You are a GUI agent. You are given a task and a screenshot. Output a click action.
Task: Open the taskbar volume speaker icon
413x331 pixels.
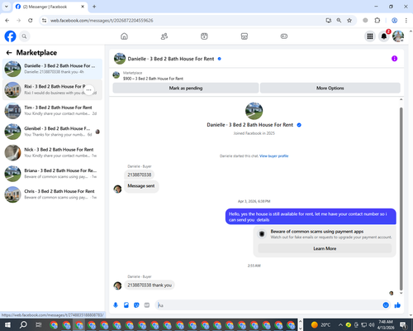coord(372,324)
